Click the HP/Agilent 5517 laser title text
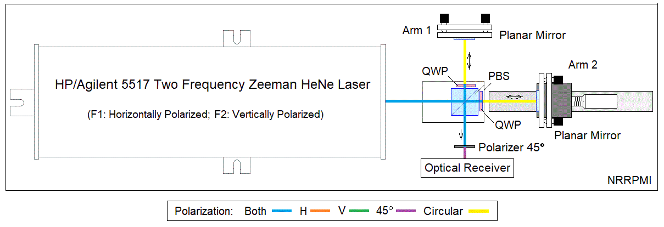This screenshot has height=227, width=664. [213, 85]
